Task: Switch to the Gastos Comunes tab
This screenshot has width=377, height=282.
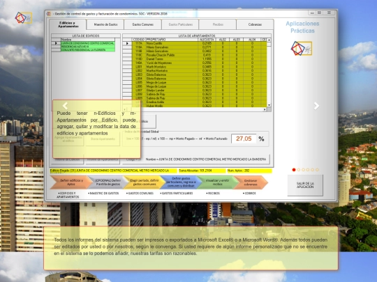Action: [143, 24]
